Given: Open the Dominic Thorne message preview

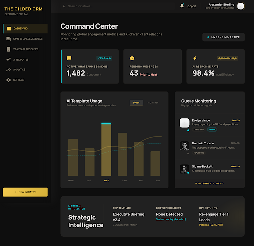Looking at the screenshot, I should (213, 148).
